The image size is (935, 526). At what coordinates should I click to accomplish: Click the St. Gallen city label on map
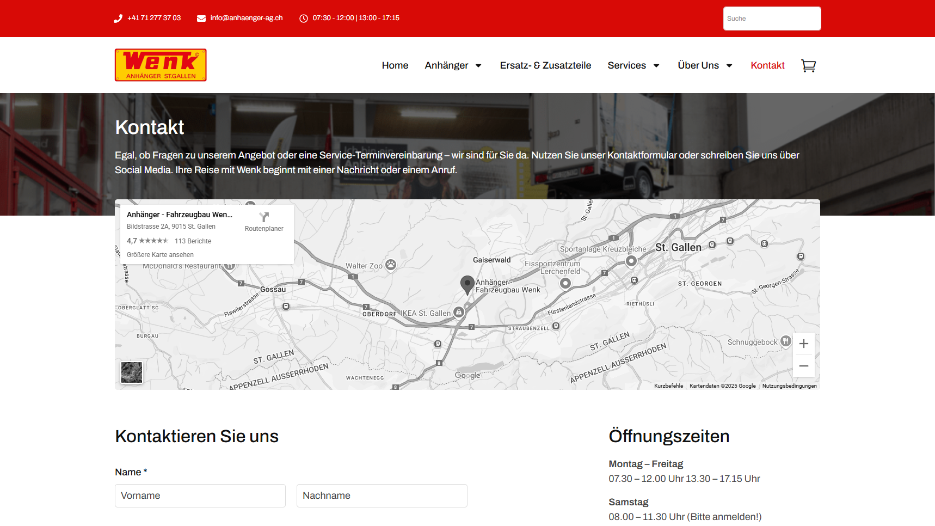pyautogui.click(x=678, y=248)
